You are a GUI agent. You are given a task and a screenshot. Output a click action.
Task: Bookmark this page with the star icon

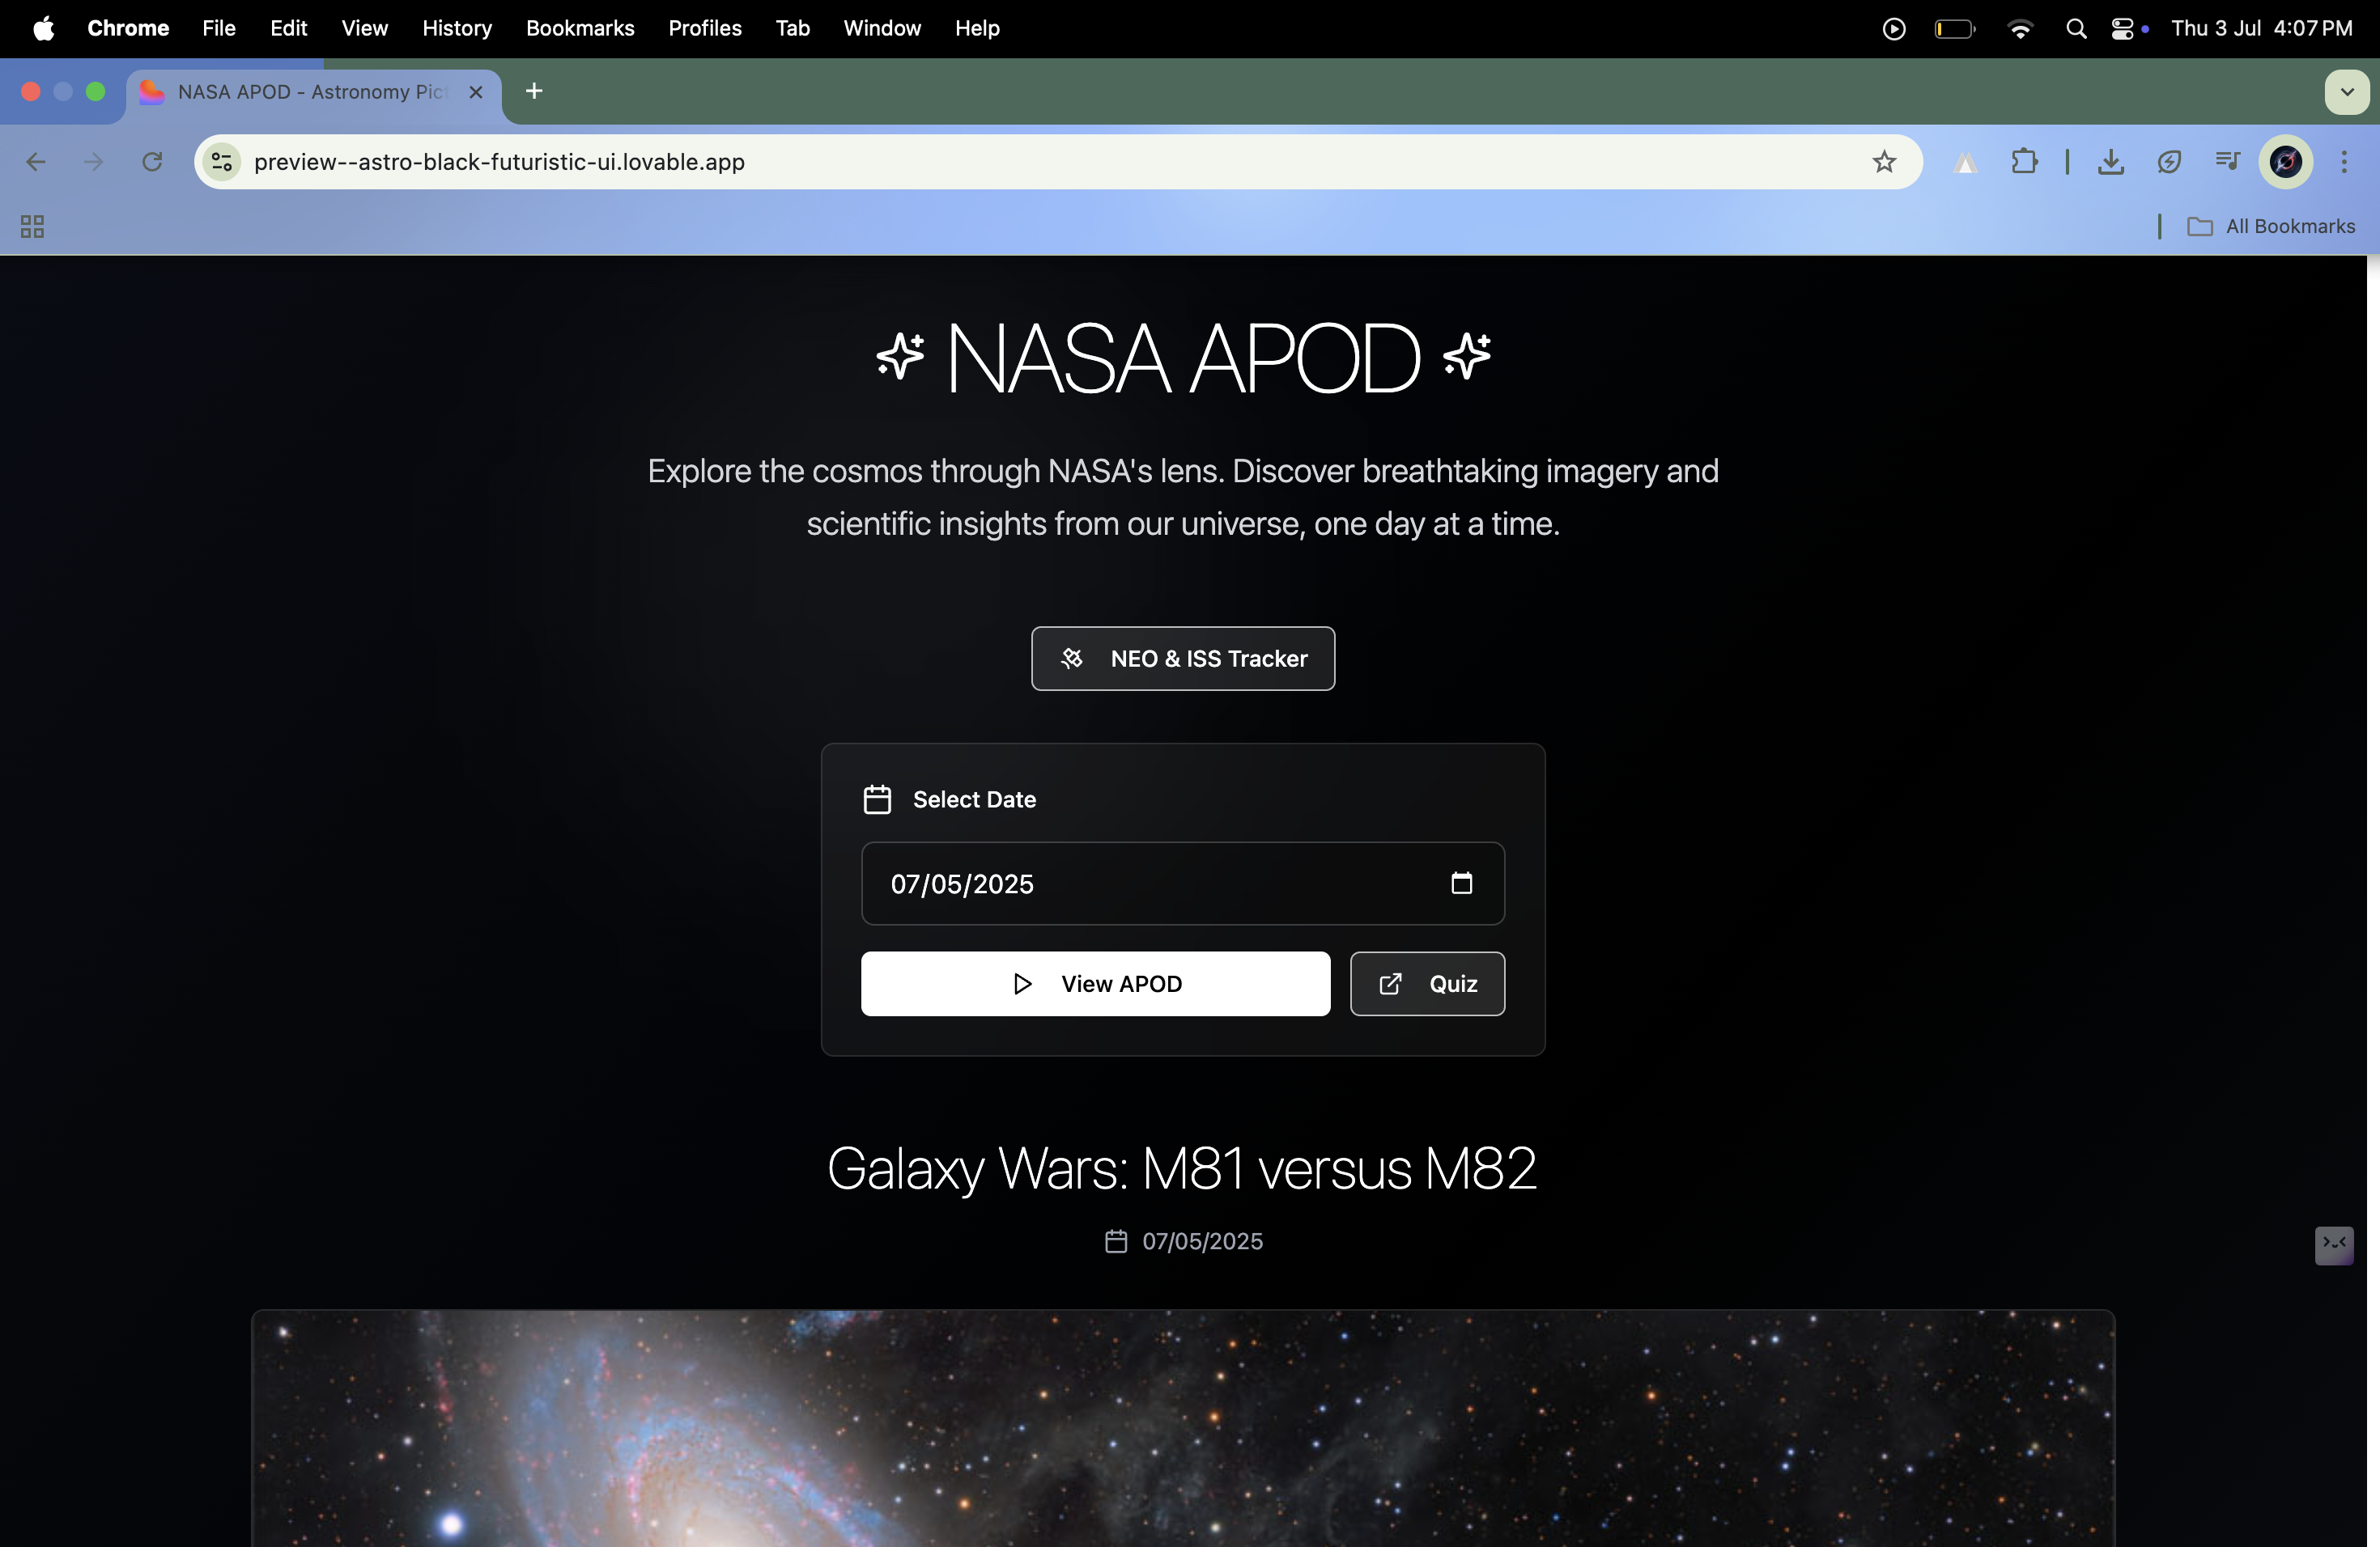[1884, 162]
